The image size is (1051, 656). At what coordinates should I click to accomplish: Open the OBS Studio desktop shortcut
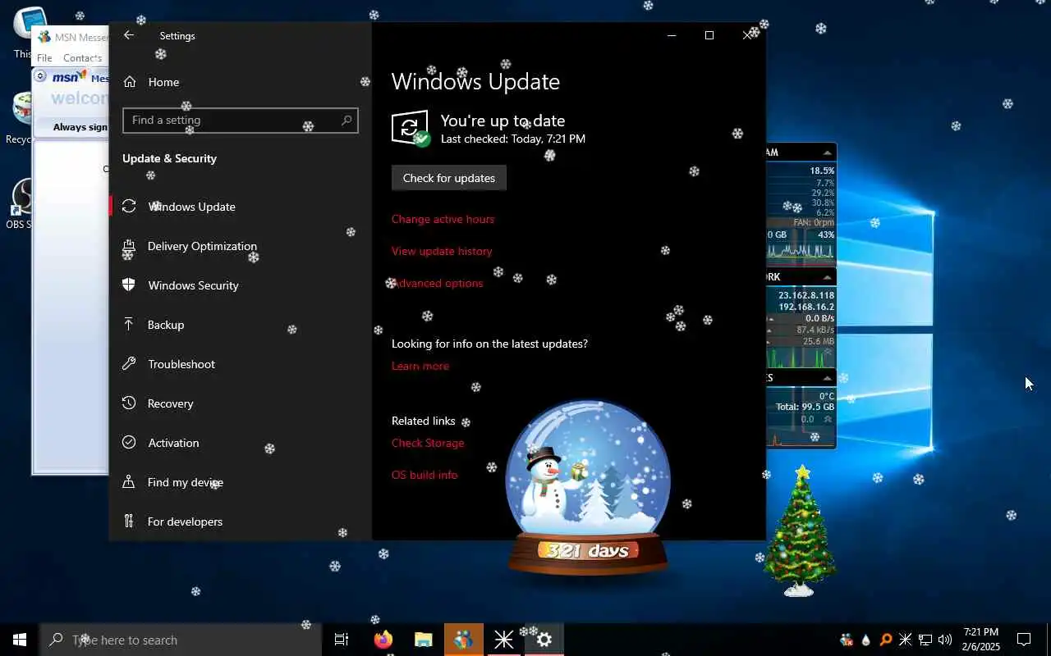21,203
